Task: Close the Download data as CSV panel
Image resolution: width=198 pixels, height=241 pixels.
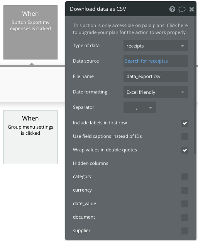Action: pos(191,9)
